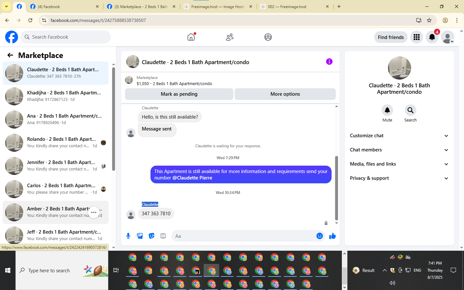This screenshot has height=290, width=464.
Task: Click the conversation title Claudette header
Action: point(195,62)
